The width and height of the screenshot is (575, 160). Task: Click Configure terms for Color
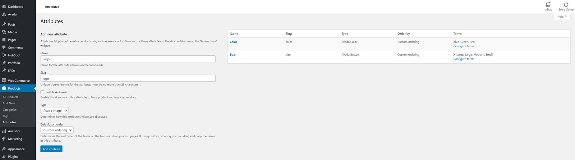(x=464, y=46)
